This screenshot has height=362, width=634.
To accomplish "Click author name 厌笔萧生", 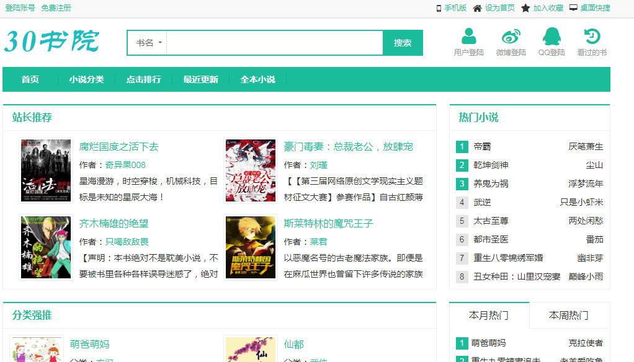I will point(586,147).
